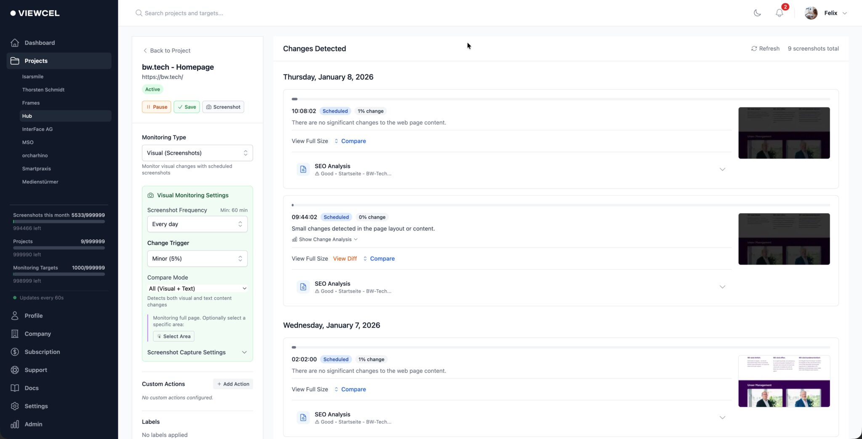Open the 02:02:00 screenshot thumbnail
The width and height of the screenshot is (862, 439).
pos(784,381)
